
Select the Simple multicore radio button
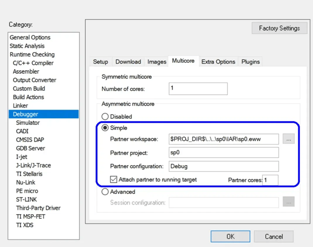coord(105,128)
